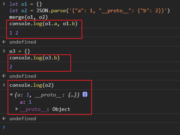Click the output line '1 2'
Image resolution: width=180 pixels, height=135 pixels.
14,33
